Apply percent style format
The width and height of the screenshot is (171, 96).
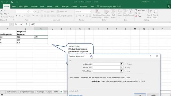[80, 16]
